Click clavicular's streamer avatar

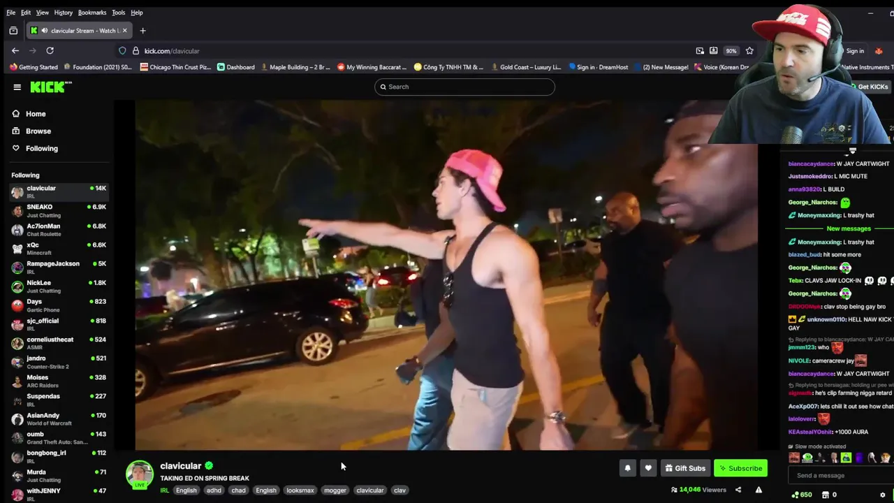click(140, 474)
